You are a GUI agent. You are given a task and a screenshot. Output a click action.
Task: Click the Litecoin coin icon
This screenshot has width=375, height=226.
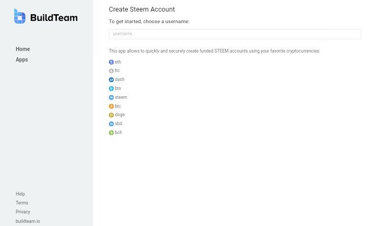click(x=111, y=71)
